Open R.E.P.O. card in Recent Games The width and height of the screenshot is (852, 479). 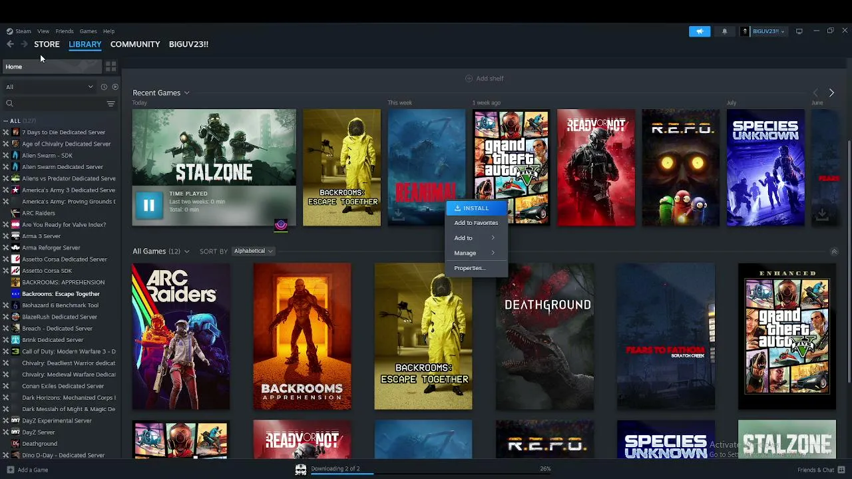click(x=680, y=168)
